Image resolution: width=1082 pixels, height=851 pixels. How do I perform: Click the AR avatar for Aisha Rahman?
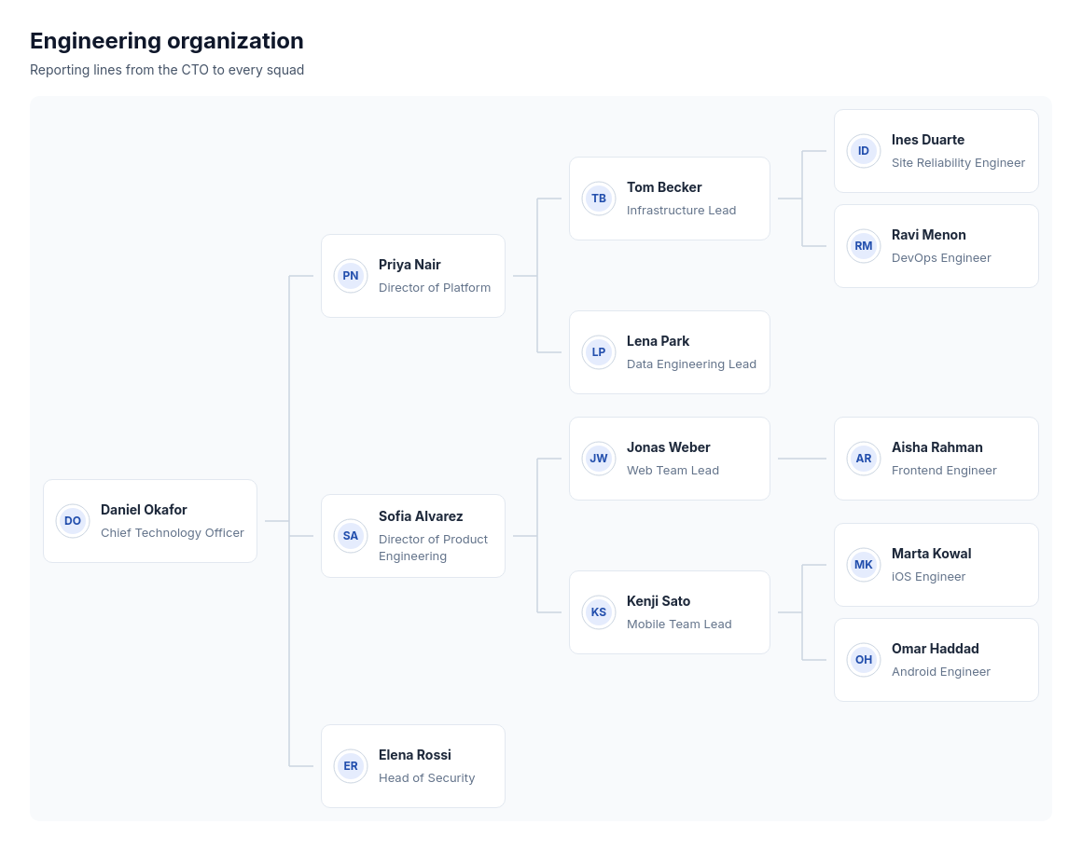pyautogui.click(x=863, y=459)
